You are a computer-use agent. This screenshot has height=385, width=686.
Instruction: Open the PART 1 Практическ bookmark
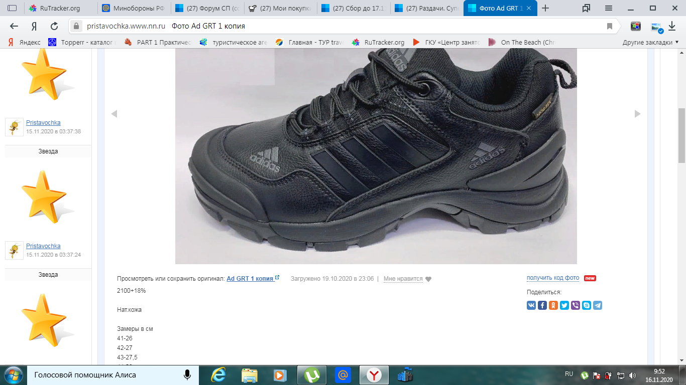[x=158, y=43]
